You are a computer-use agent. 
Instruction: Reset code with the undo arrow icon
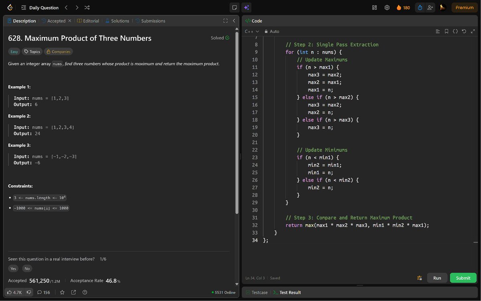point(464,31)
